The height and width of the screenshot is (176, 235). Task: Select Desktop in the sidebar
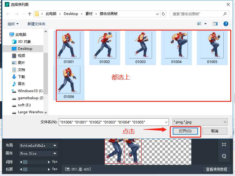23,49
